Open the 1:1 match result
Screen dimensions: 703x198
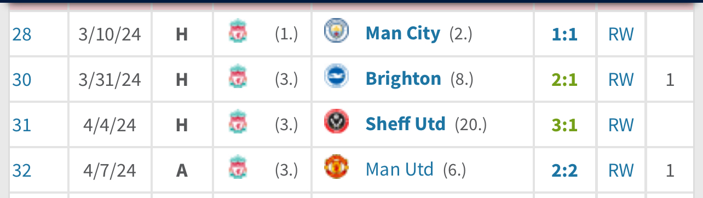(x=564, y=34)
